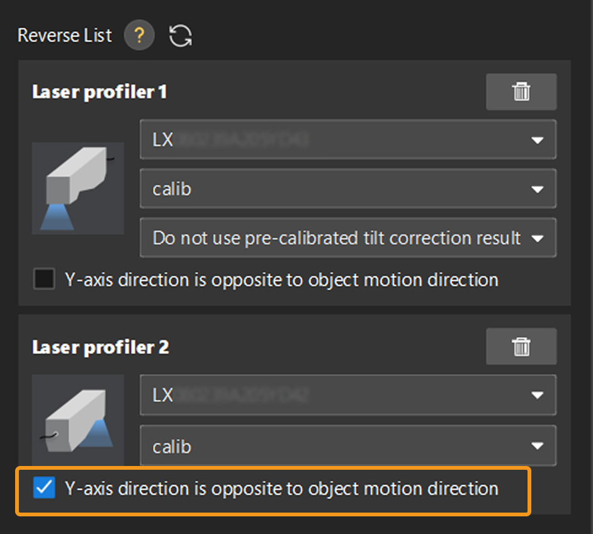Screen dimensions: 593x534
Task: Click the Laser profiler 1 device thumbnail
Action: pos(78,188)
